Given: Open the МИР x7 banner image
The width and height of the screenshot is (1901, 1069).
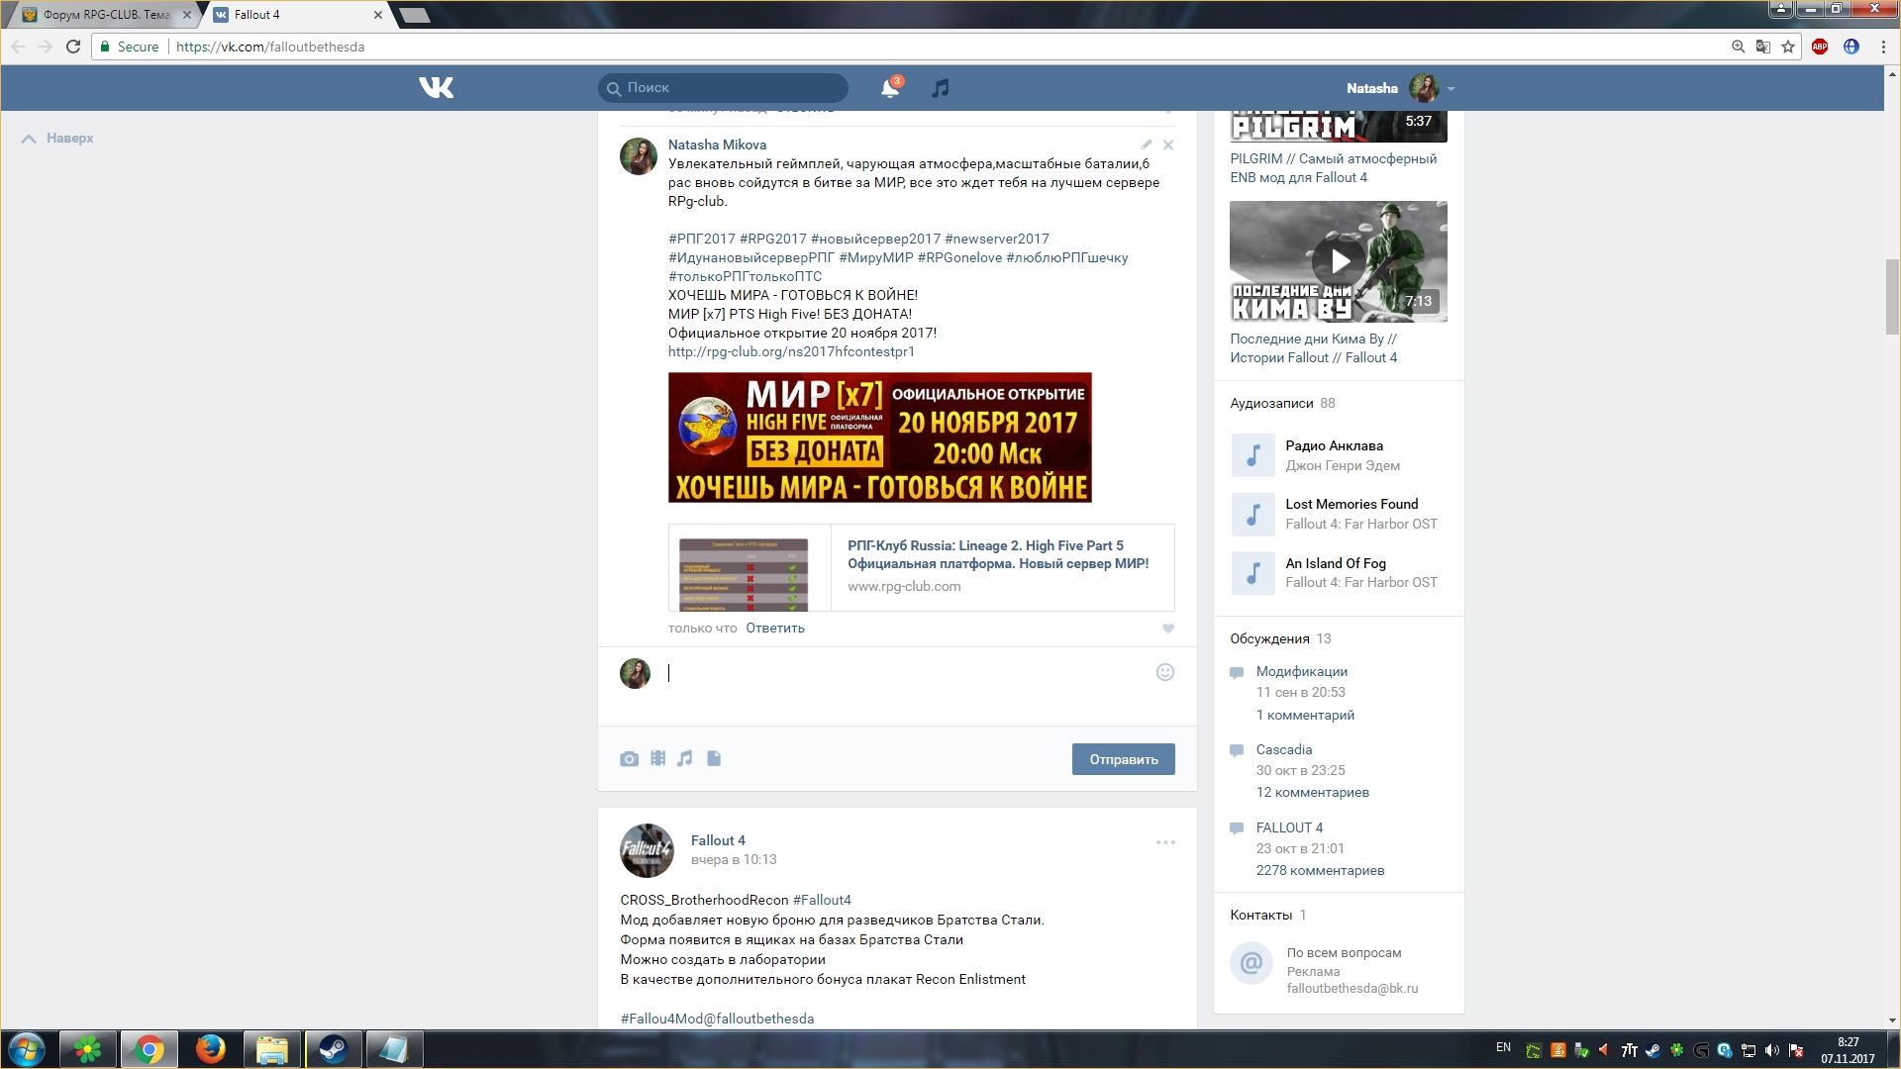Looking at the screenshot, I should pyautogui.click(x=879, y=437).
